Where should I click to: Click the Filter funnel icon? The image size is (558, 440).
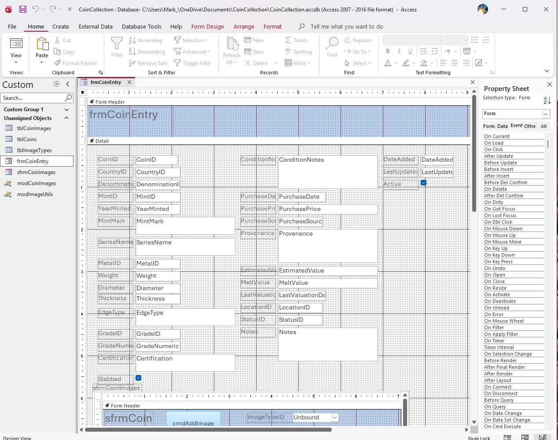point(117,44)
